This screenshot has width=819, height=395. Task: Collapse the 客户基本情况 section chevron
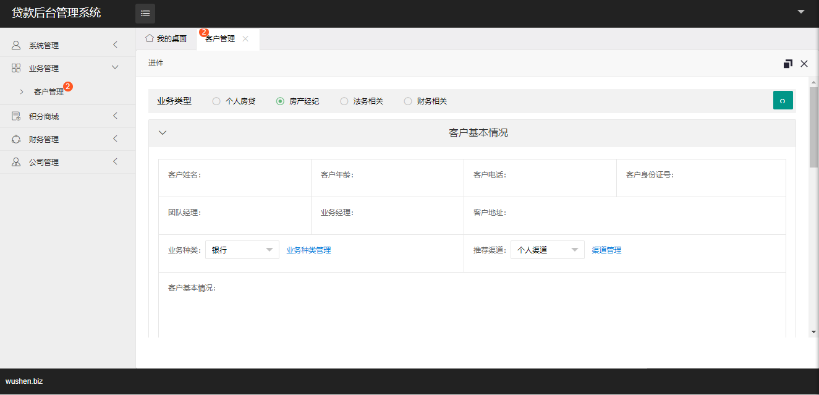(x=163, y=132)
